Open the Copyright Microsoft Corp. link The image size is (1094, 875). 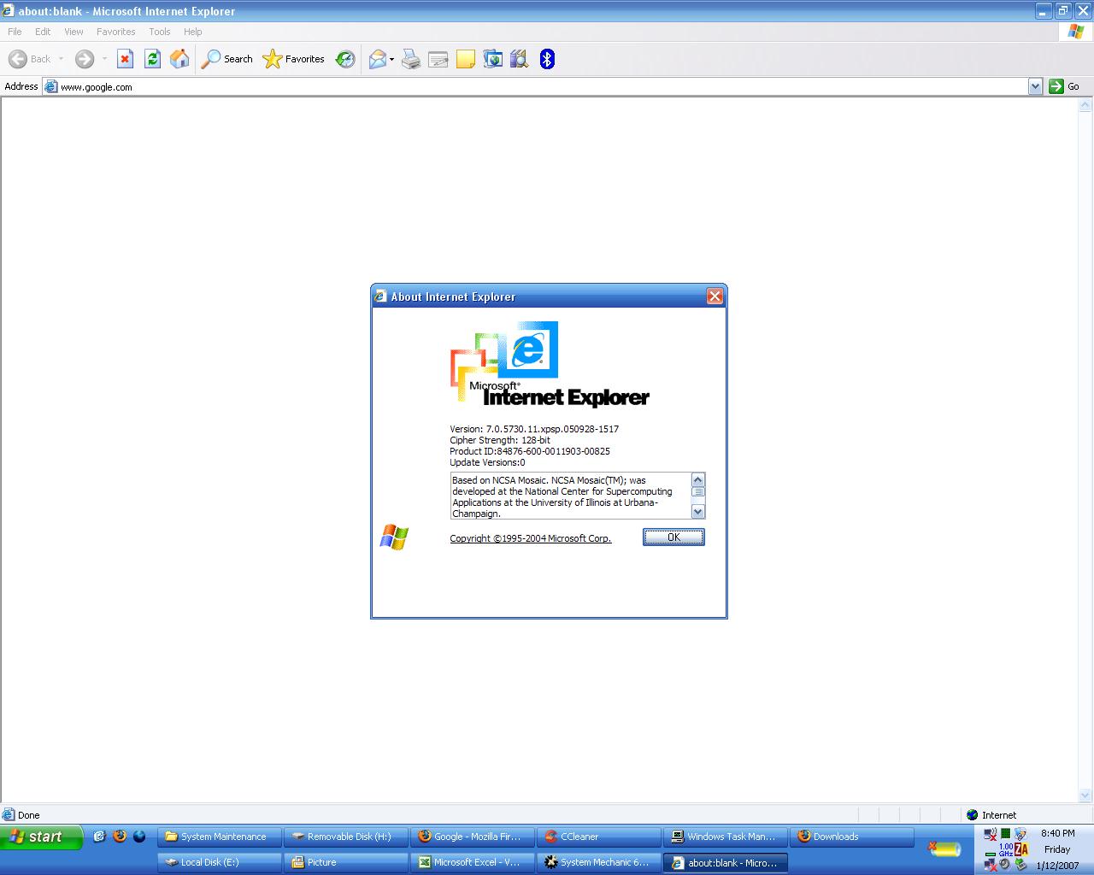click(531, 538)
